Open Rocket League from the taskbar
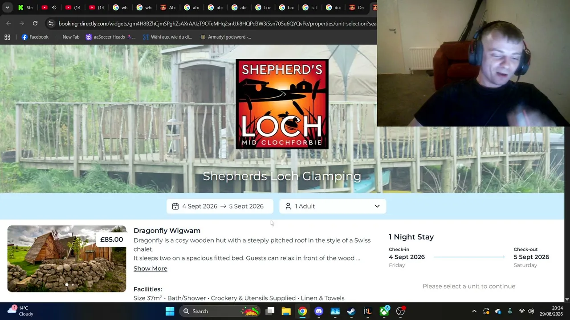This screenshot has width=570, height=320. [x=368, y=311]
